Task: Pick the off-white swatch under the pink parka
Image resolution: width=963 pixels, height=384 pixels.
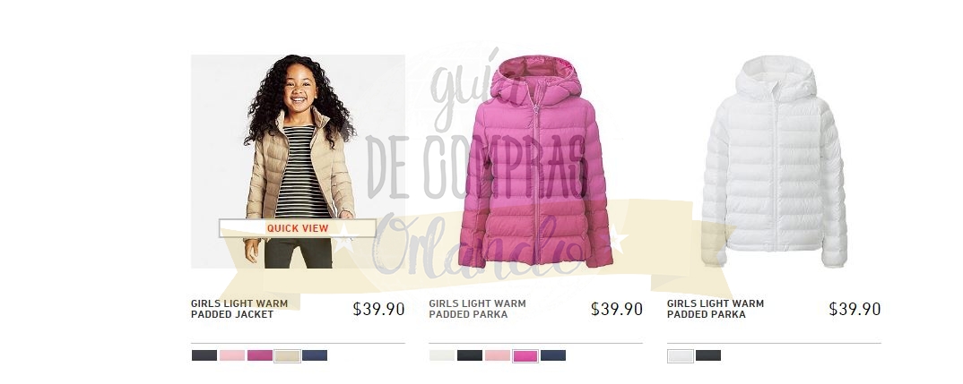Action: 442,355
